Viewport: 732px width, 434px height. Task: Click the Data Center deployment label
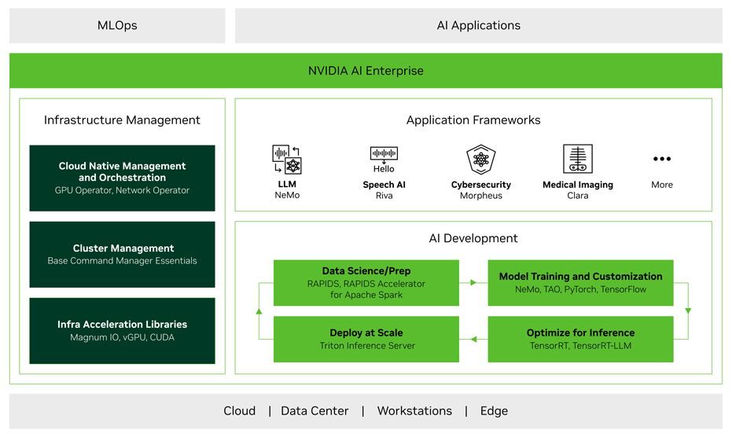coord(315,410)
